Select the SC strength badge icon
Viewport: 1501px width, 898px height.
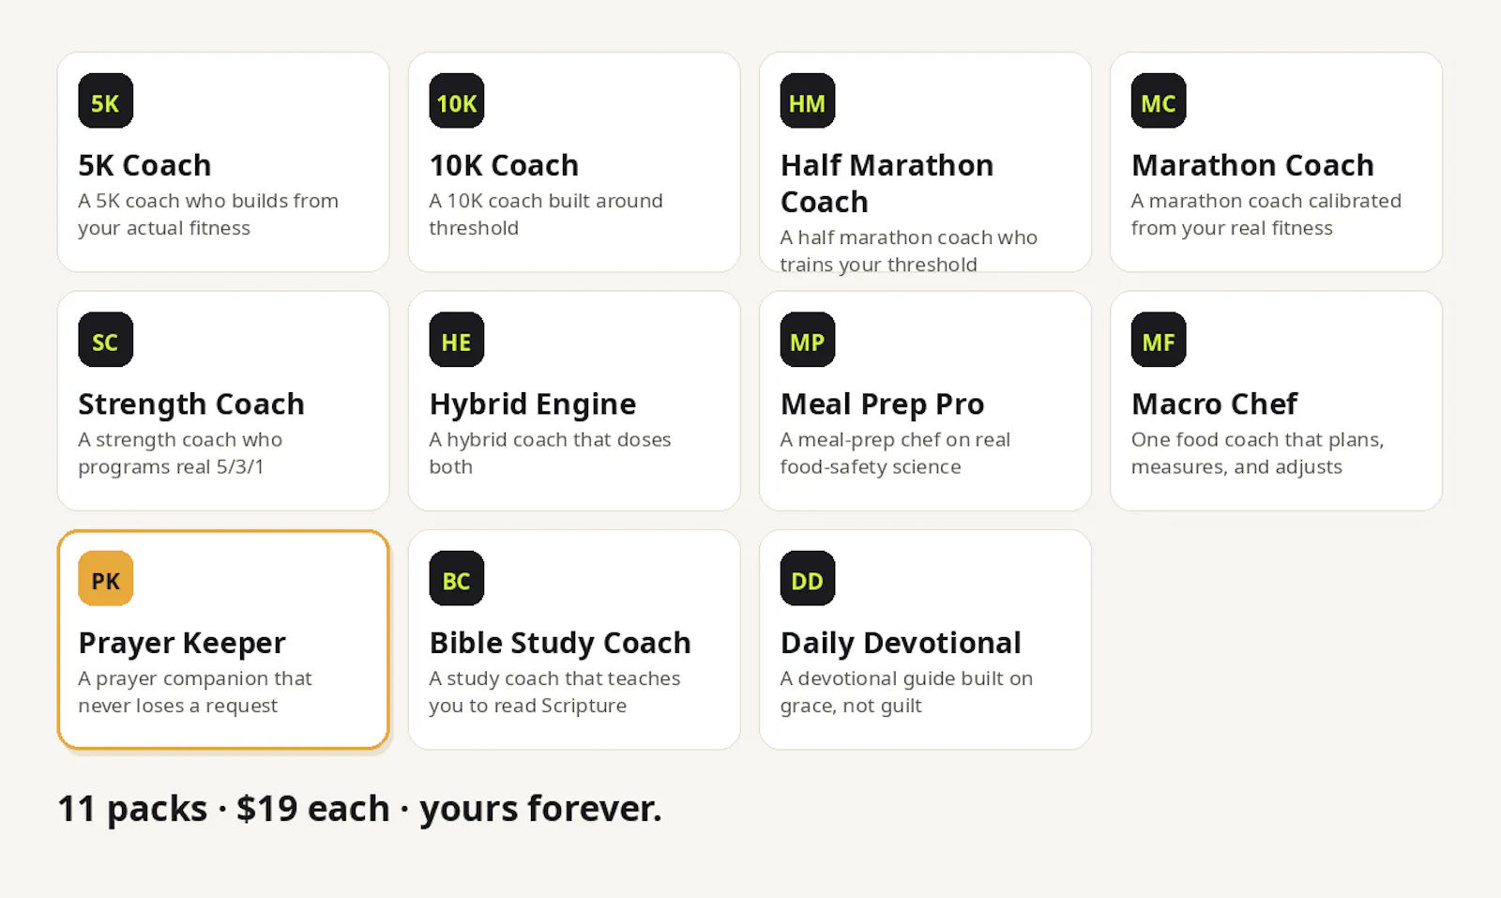(x=105, y=340)
